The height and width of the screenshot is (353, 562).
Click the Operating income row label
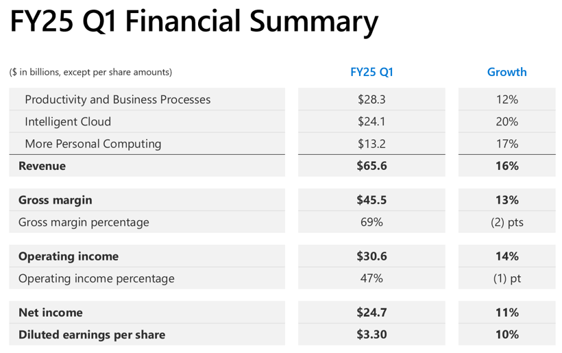coord(69,256)
